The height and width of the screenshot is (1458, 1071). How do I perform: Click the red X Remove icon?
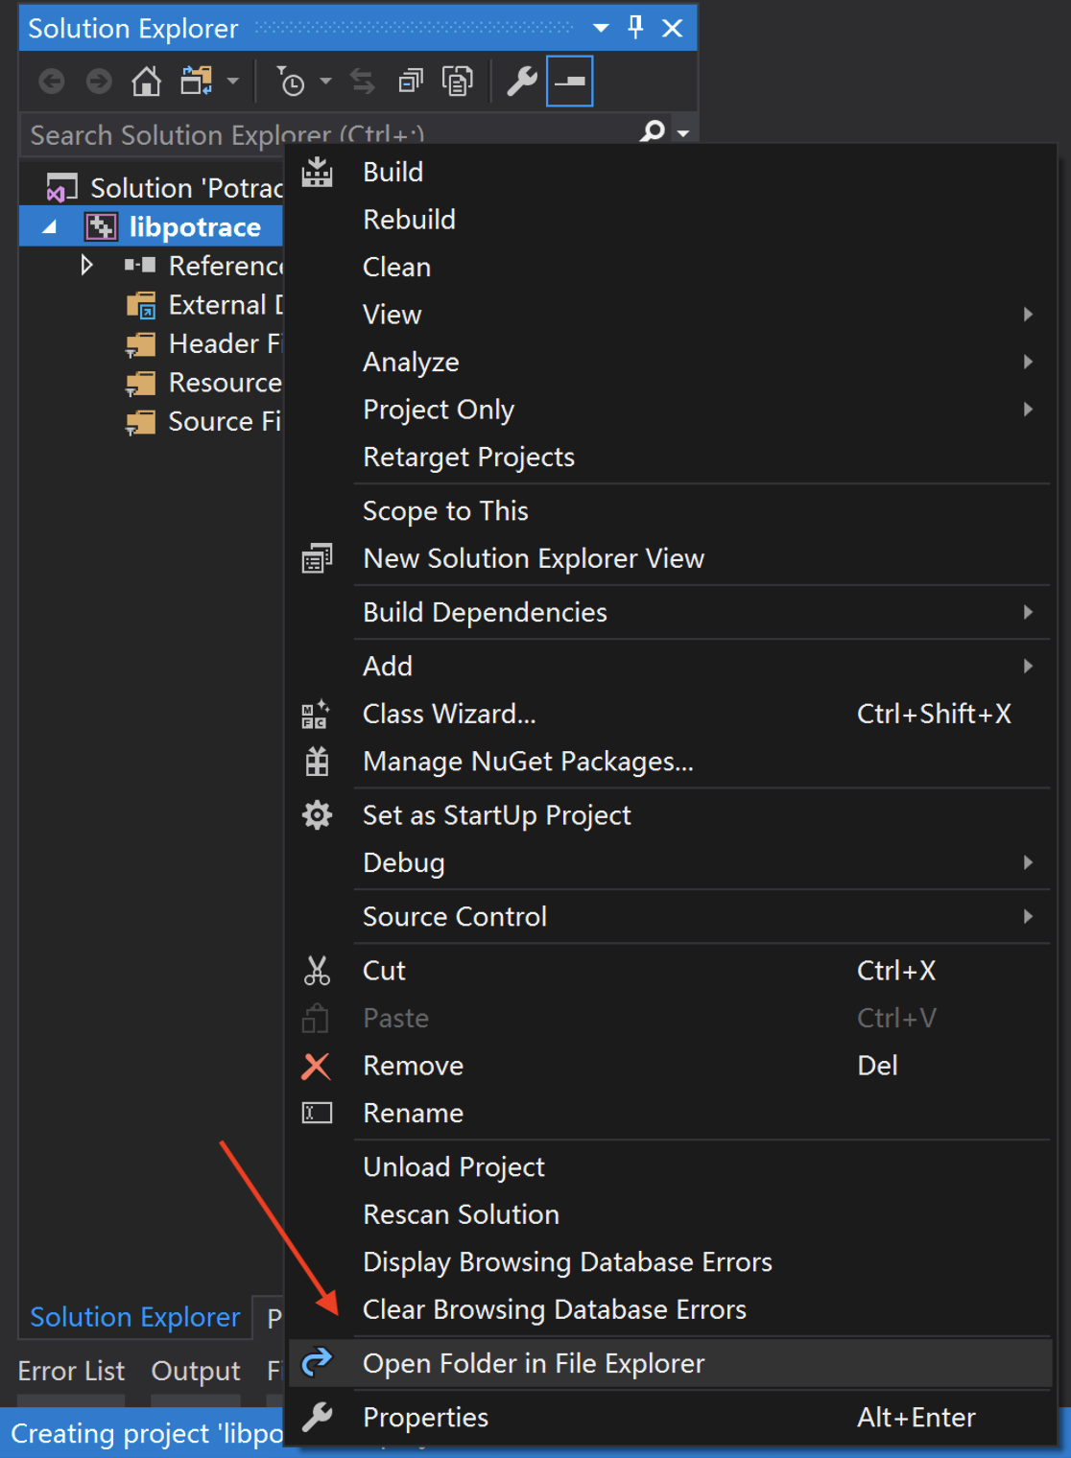point(316,1066)
